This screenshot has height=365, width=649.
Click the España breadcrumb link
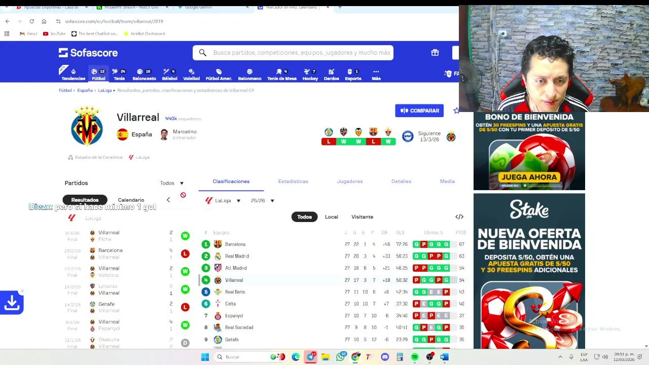click(x=85, y=90)
